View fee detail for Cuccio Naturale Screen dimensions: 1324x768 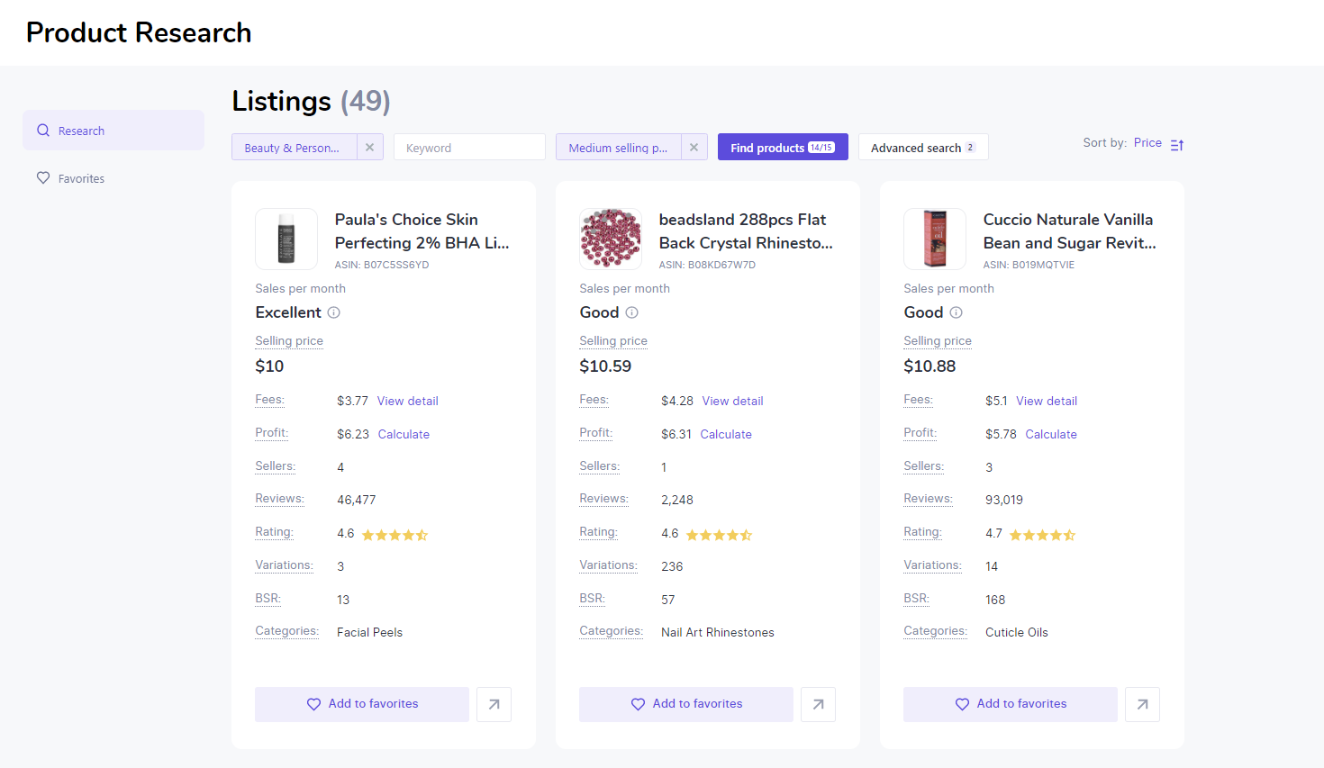[x=1047, y=401]
